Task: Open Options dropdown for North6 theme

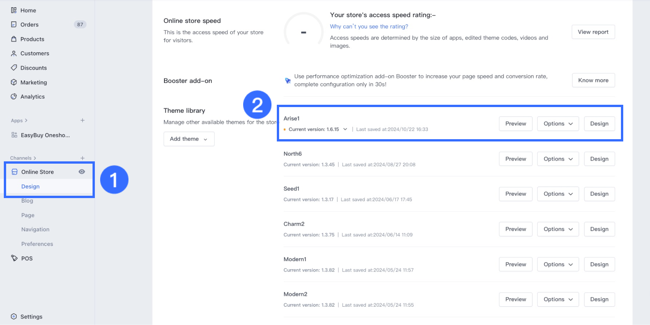Action: pyautogui.click(x=558, y=159)
